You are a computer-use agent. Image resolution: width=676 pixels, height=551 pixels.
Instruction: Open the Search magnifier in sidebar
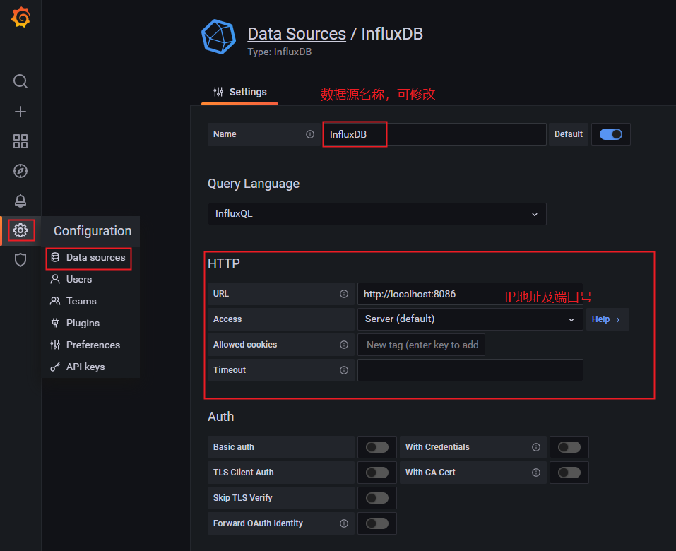pos(20,81)
